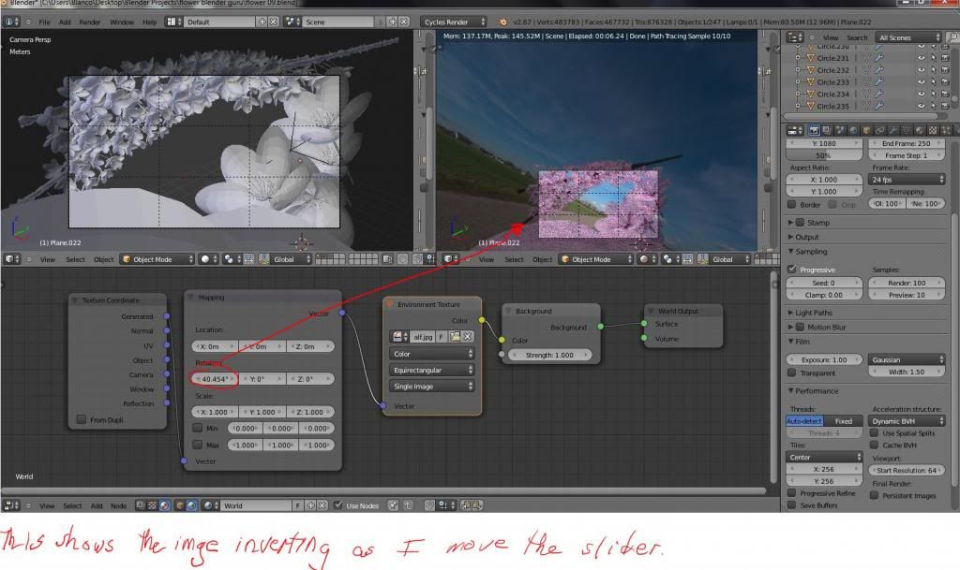
Task: Click the World datablock name field
Action: pyautogui.click(x=257, y=505)
